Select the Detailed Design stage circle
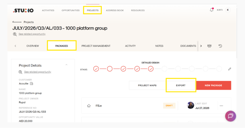 151,69
